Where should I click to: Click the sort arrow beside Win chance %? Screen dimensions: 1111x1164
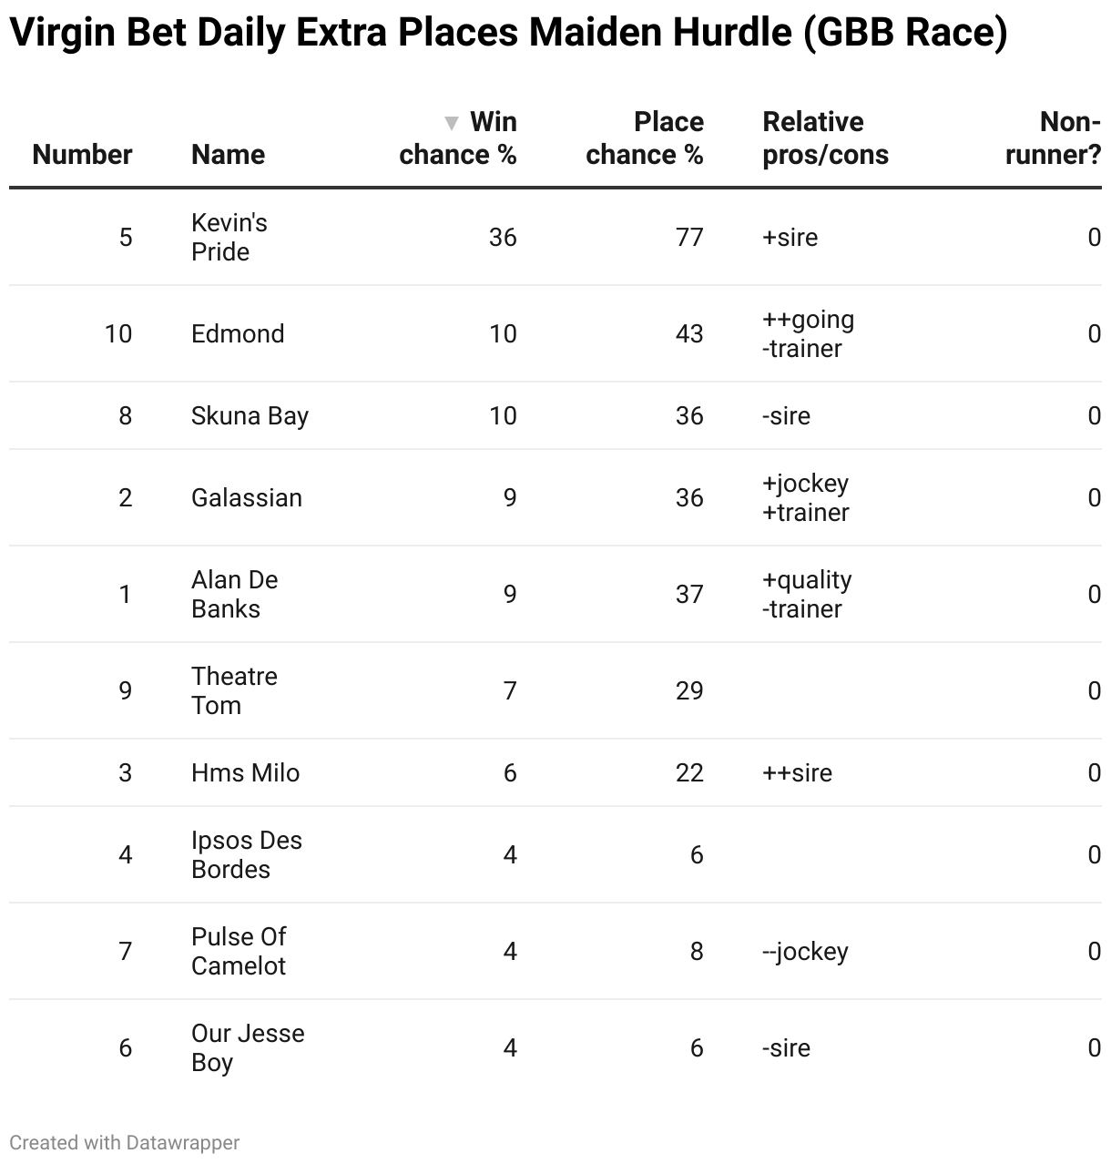[x=451, y=123]
